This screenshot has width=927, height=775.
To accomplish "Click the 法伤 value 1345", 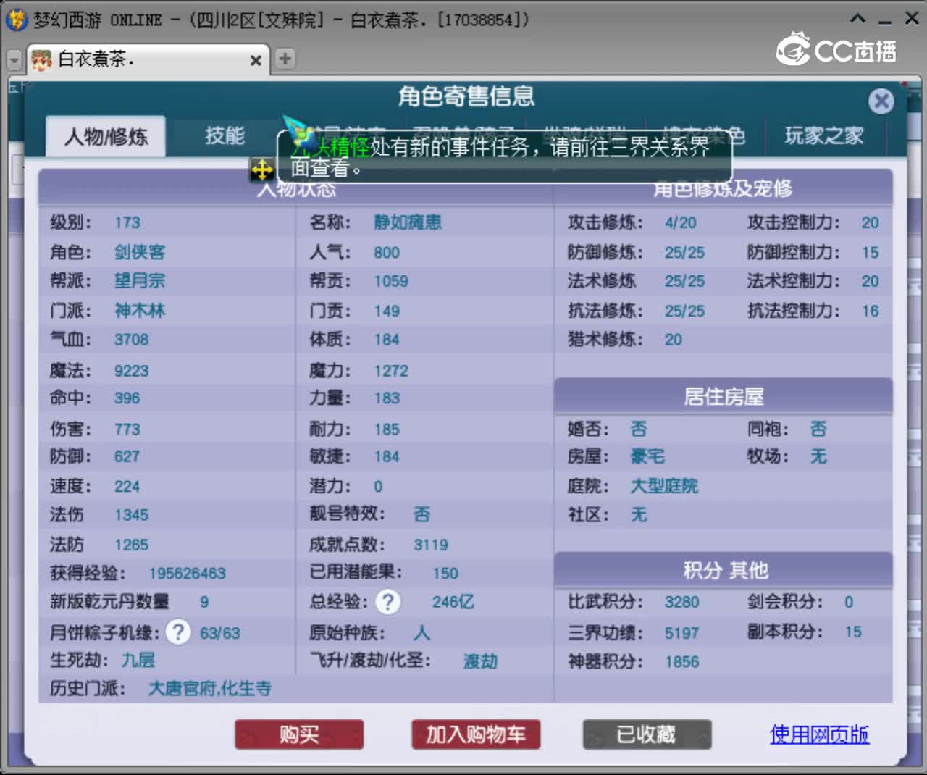I will point(131,515).
